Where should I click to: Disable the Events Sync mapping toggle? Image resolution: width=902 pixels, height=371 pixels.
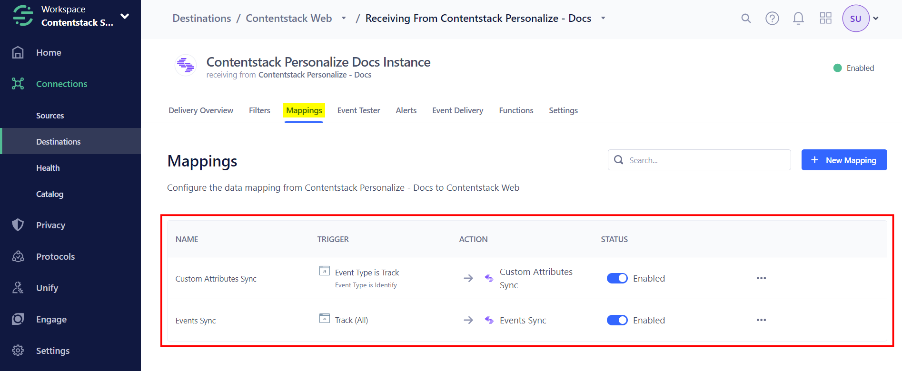(617, 320)
